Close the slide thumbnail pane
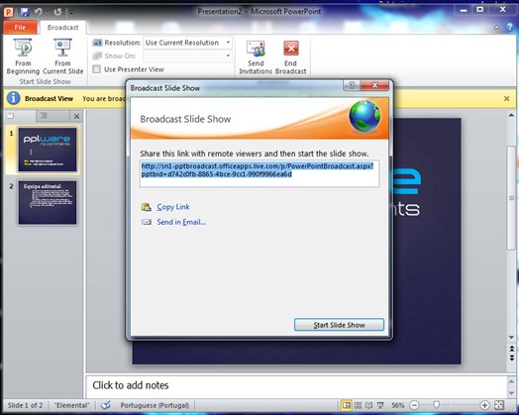 76,116
